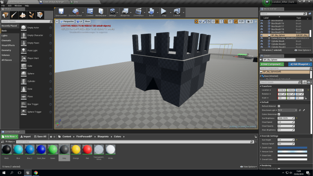313x176 pixels.
Task: Open the Help menu
Action: [x=27, y=6]
